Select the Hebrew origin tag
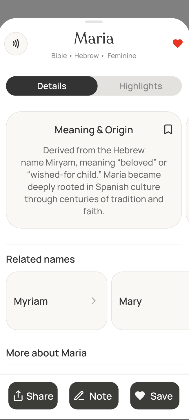 (86, 56)
